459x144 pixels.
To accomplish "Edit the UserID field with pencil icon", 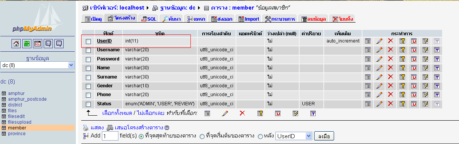I will pyautogui.click(x=379, y=41).
